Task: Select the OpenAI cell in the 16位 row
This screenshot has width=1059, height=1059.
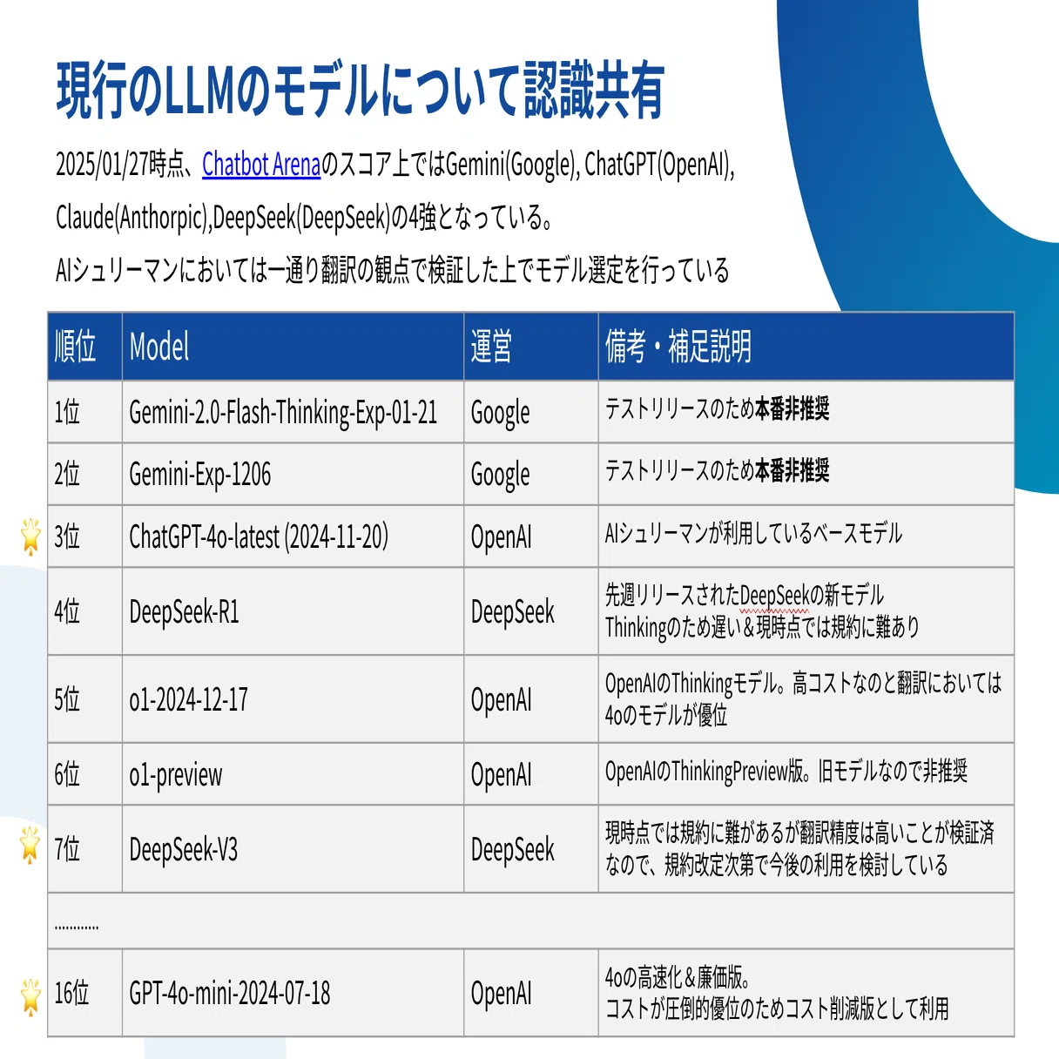Action: (531, 993)
